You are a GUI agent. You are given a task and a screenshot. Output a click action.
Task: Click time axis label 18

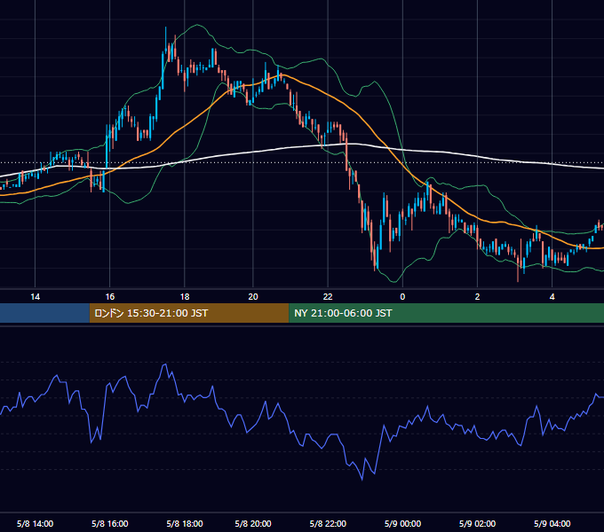(x=185, y=297)
